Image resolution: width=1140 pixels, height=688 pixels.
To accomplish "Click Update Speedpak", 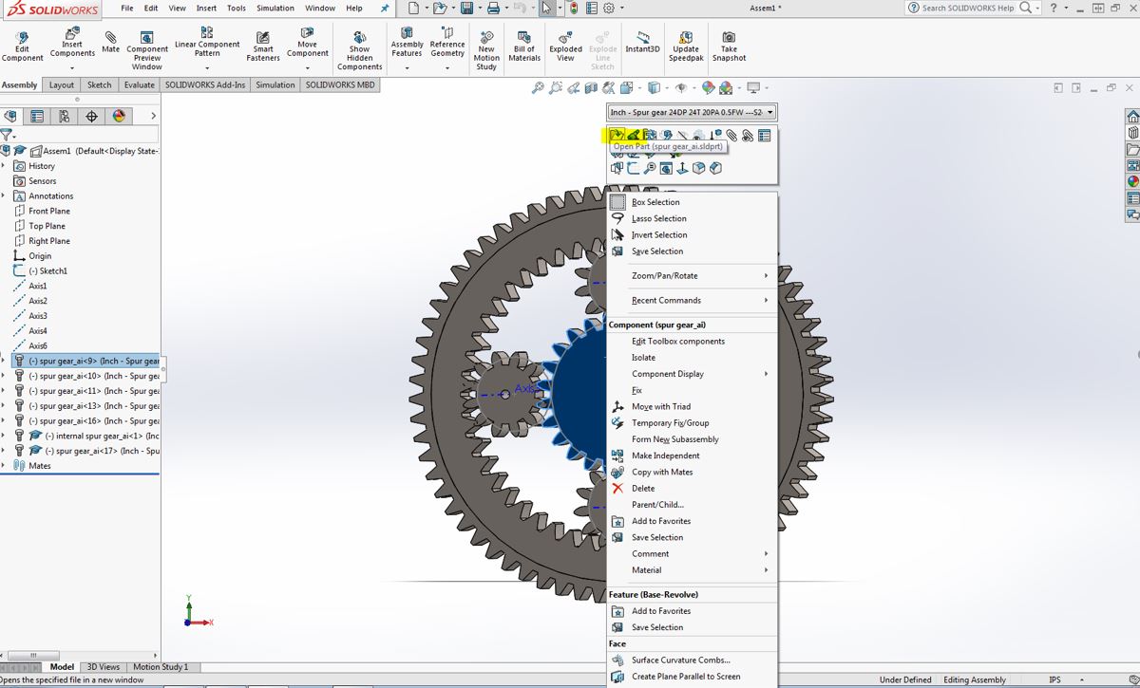I will (686, 46).
